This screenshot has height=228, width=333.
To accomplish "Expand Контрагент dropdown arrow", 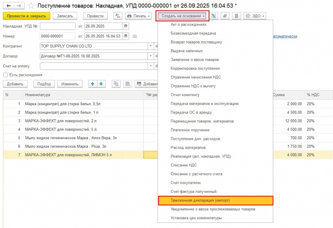I will coord(151,46).
